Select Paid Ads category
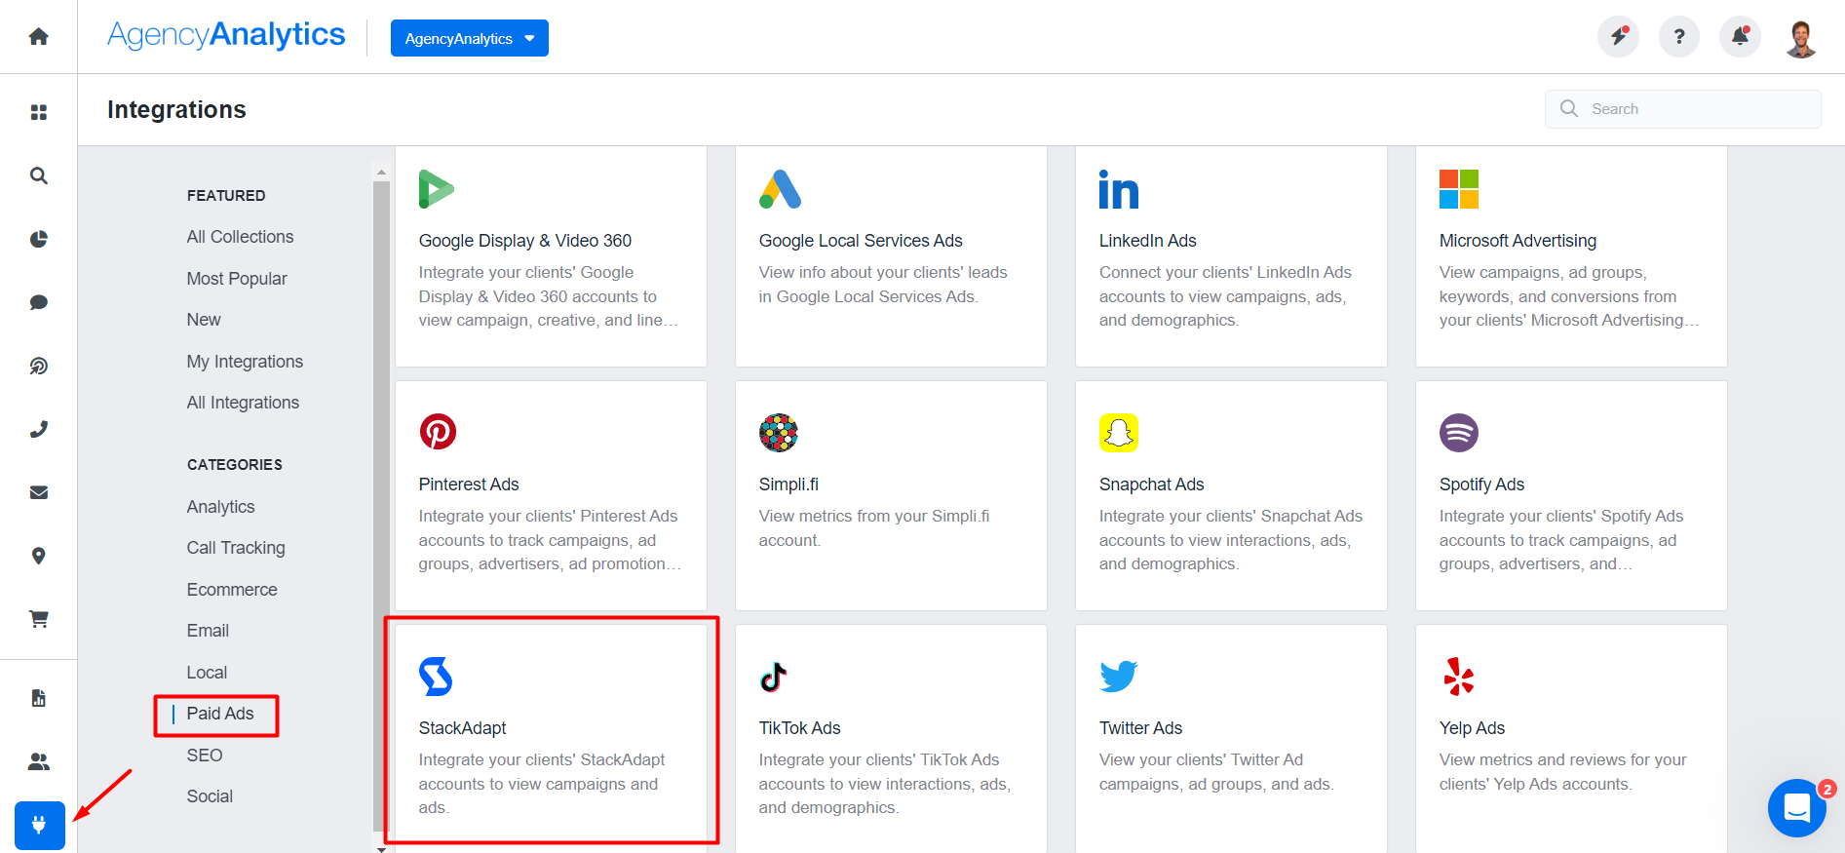 point(220,714)
